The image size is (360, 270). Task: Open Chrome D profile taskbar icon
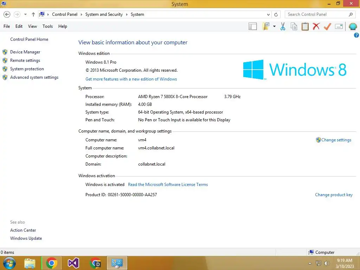coord(95,263)
